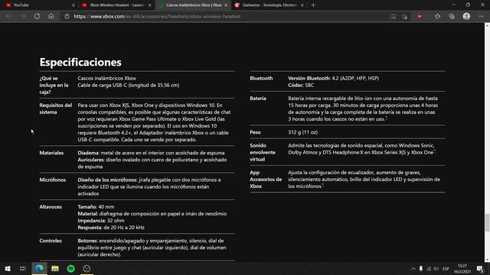Switch to Xbox Wireless Headset Launch tab
The width and height of the screenshot is (490, 275).
[x=116, y=5]
